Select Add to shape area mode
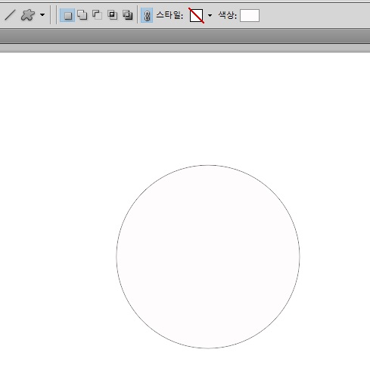Screen dimensions: 370x368 pos(82,15)
